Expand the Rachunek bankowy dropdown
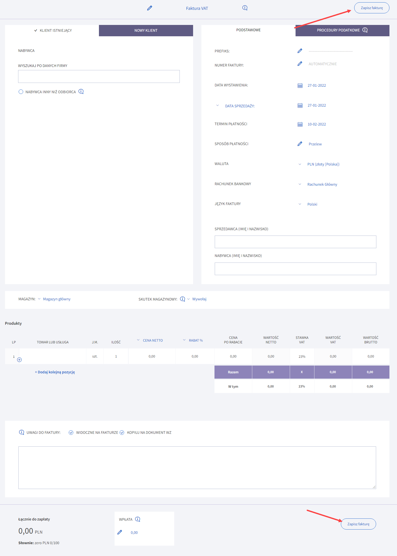Image resolution: width=397 pixels, height=556 pixels. [322, 184]
